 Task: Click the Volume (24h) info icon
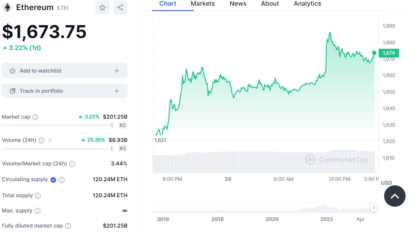click(x=41, y=140)
